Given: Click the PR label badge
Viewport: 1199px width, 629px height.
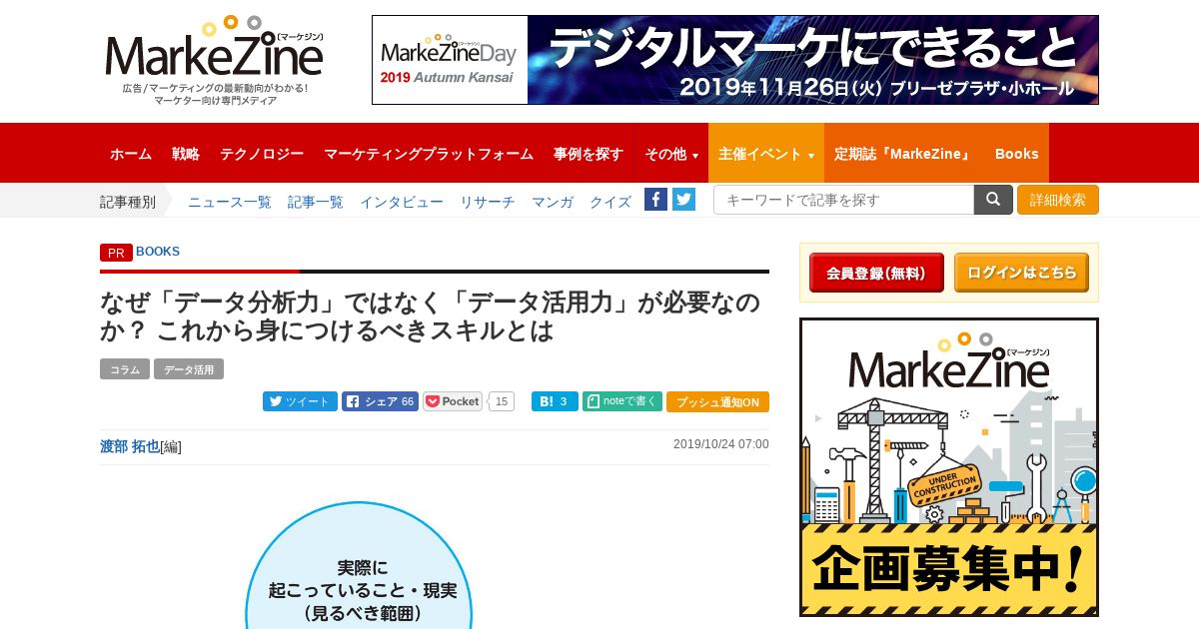Looking at the screenshot, I should coord(116,253).
